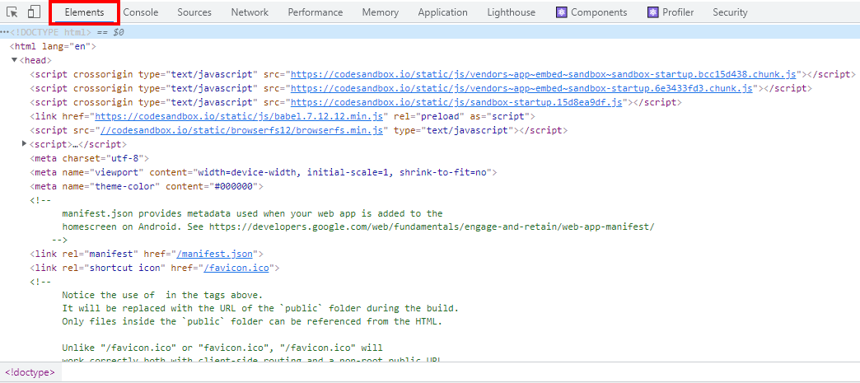Select the meta viewport line

(264, 172)
